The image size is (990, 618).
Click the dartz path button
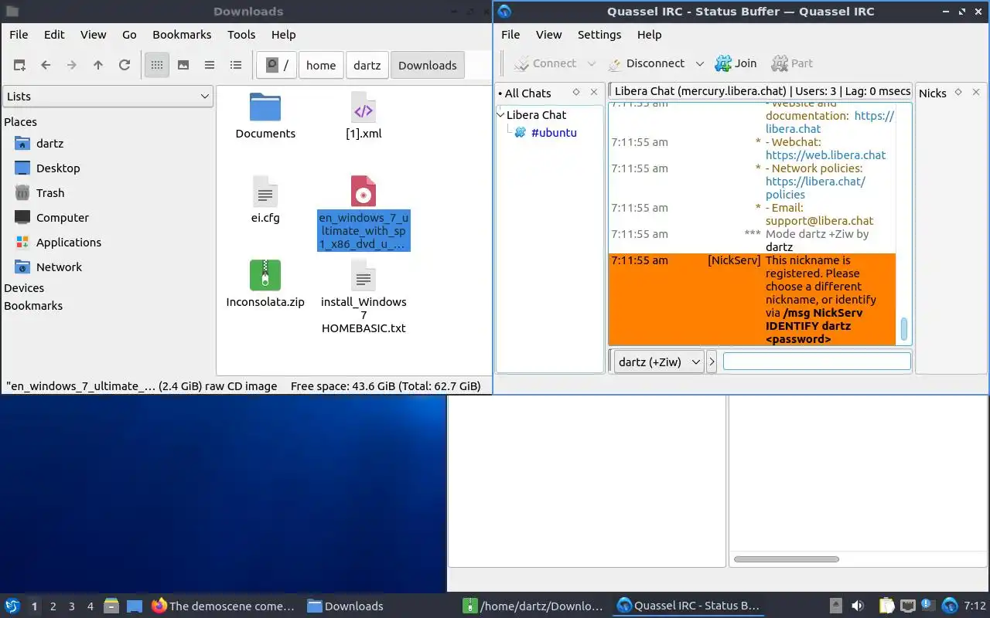click(367, 66)
